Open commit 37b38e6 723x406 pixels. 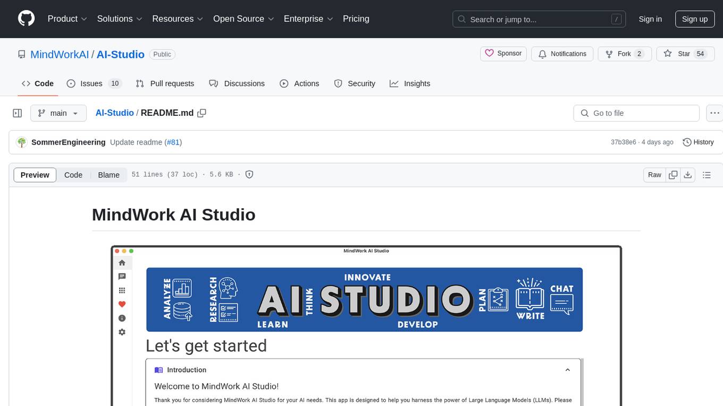coord(623,142)
